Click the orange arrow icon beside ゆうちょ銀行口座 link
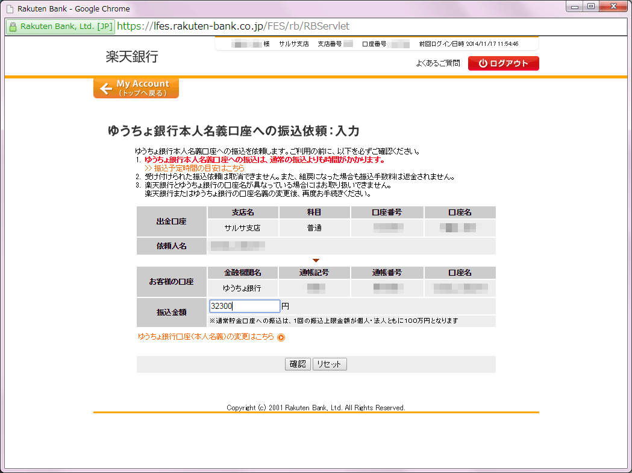The width and height of the screenshot is (632, 473). click(x=281, y=337)
